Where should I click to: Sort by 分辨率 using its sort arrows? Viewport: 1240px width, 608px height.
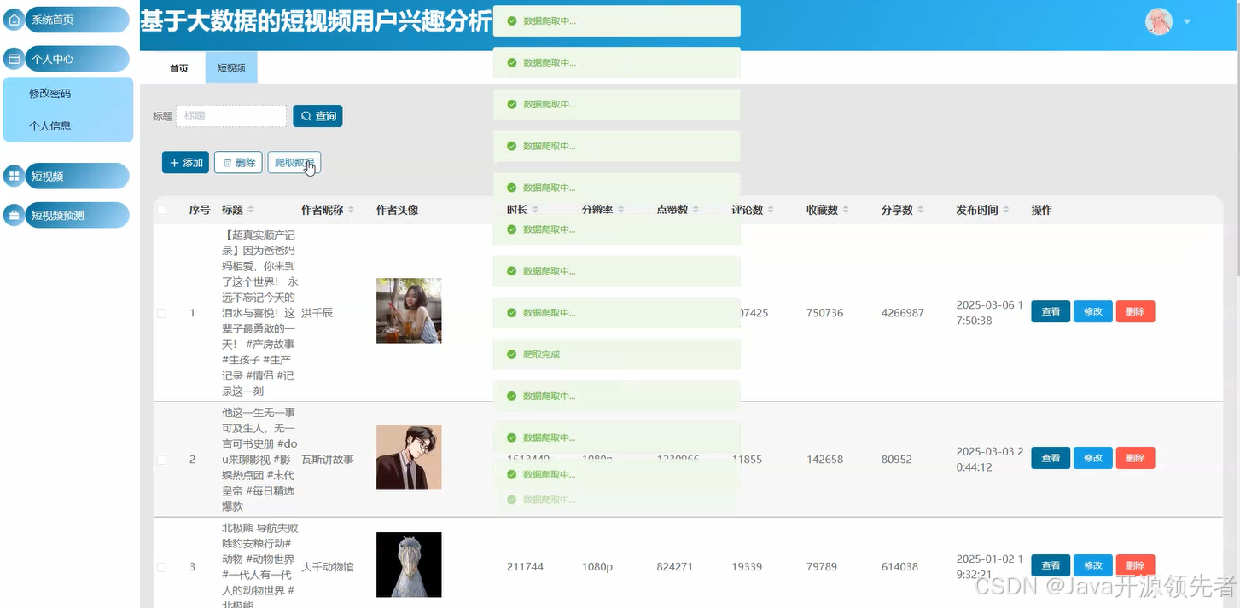pyautogui.click(x=620, y=210)
